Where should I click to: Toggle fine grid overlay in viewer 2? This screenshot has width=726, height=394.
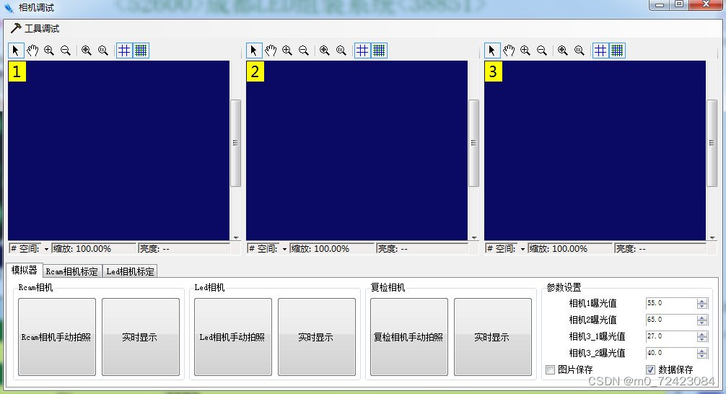click(x=379, y=51)
